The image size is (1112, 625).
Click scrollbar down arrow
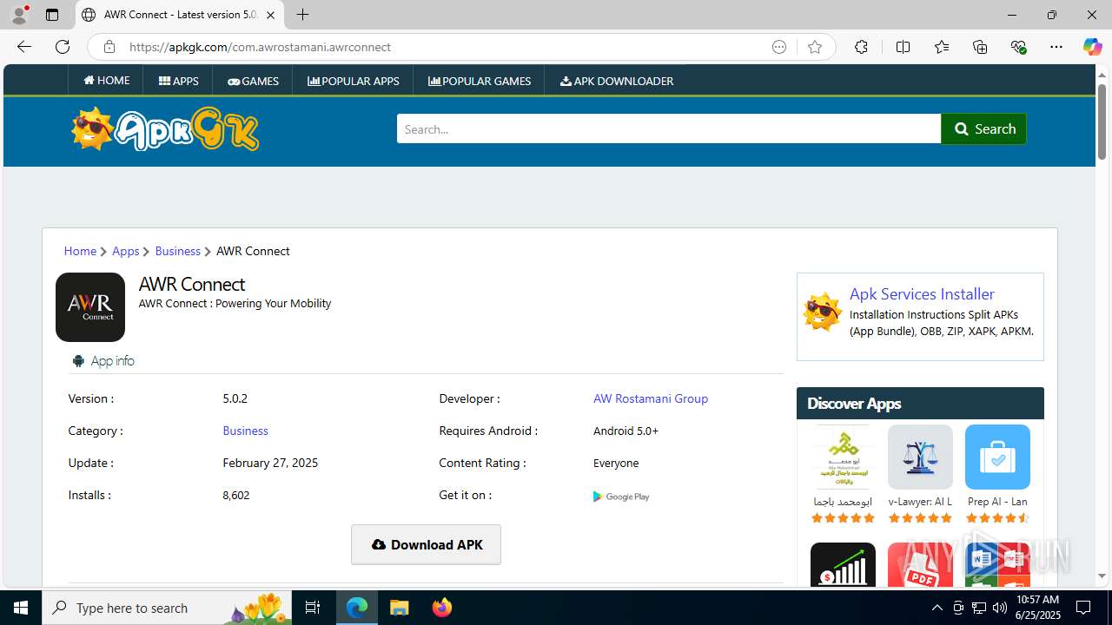tap(1102, 576)
